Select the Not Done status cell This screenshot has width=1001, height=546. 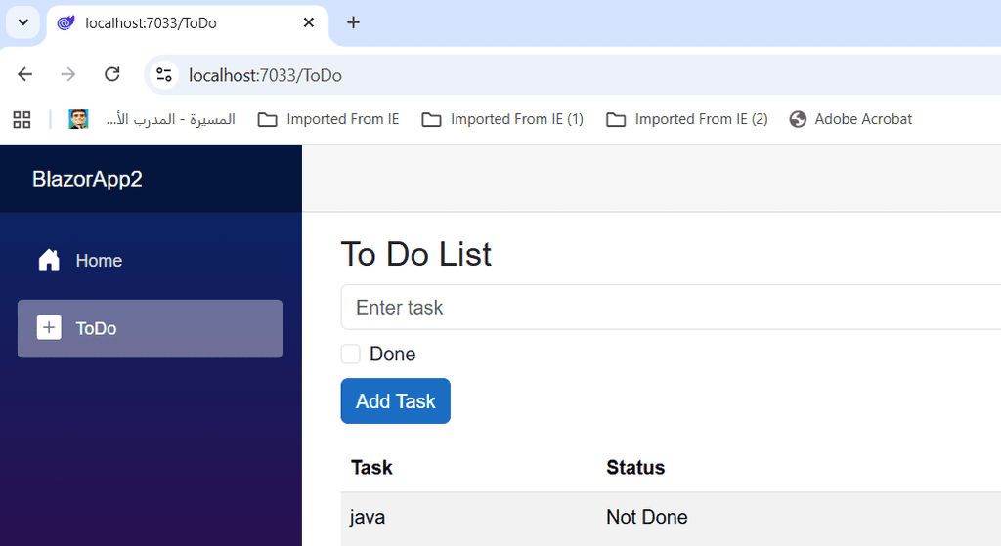point(647,517)
